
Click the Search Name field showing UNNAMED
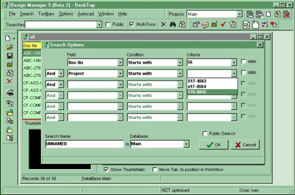pos(84,144)
